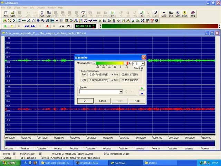The height and width of the screenshot is (166, 221).
Task: Click the control window icon beside the time display
Action: (68, 26)
